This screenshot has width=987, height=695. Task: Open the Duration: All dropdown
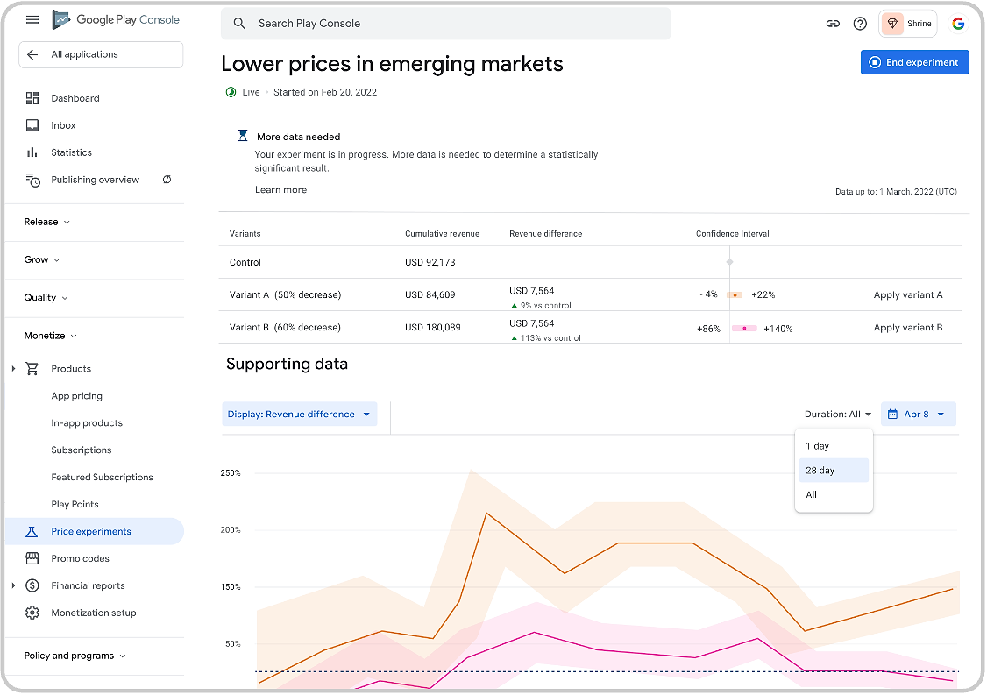(x=838, y=415)
